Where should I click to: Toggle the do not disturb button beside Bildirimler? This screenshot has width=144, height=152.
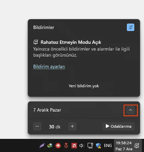(x=131, y=27)
